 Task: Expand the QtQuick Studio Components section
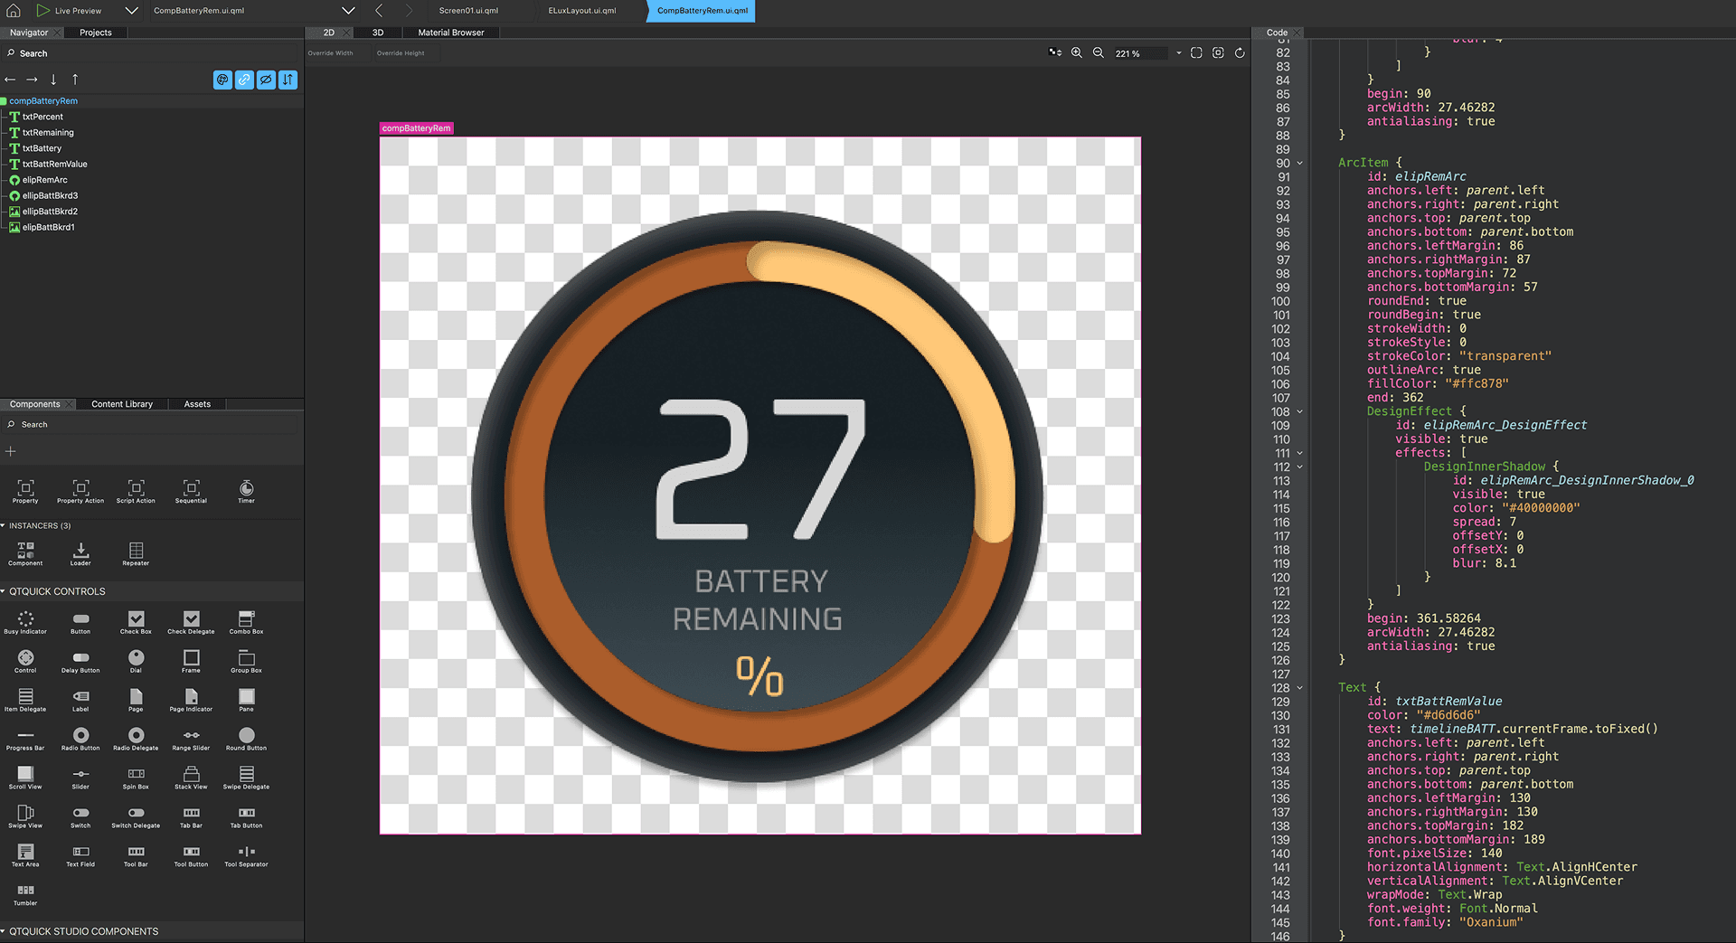(81, 931)
